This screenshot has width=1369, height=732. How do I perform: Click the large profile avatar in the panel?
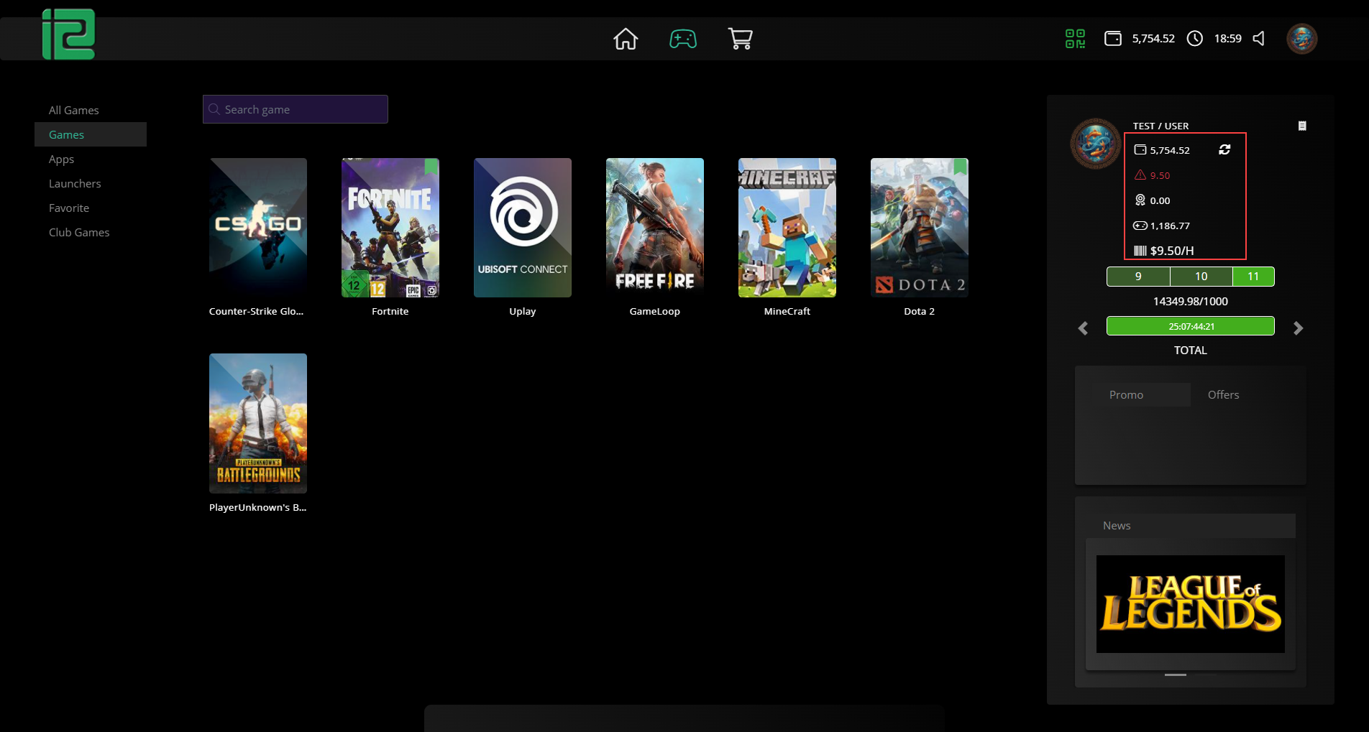click(x=1096, y=144)
